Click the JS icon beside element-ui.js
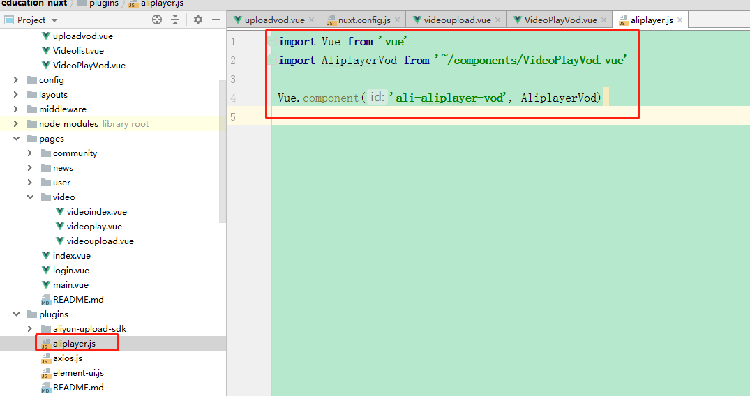The width and height of the screenshot is (750, 396). tap(46, 372)
